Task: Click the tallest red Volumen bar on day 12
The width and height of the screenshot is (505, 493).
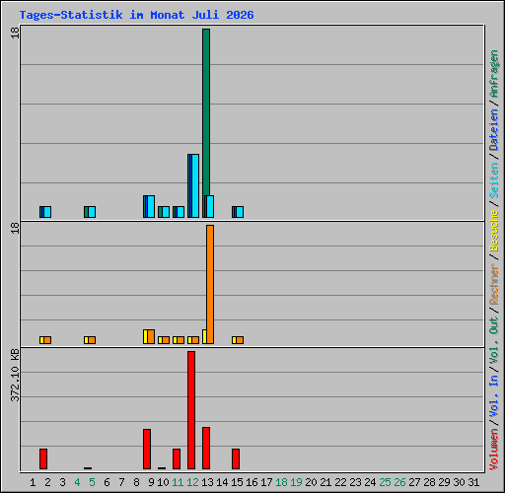Action: pos(191,410)
